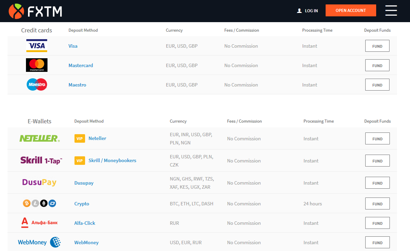Open the Neteller deposit method link
The image size is (410, 251).
pyautogui.click(x=97, y=138)
